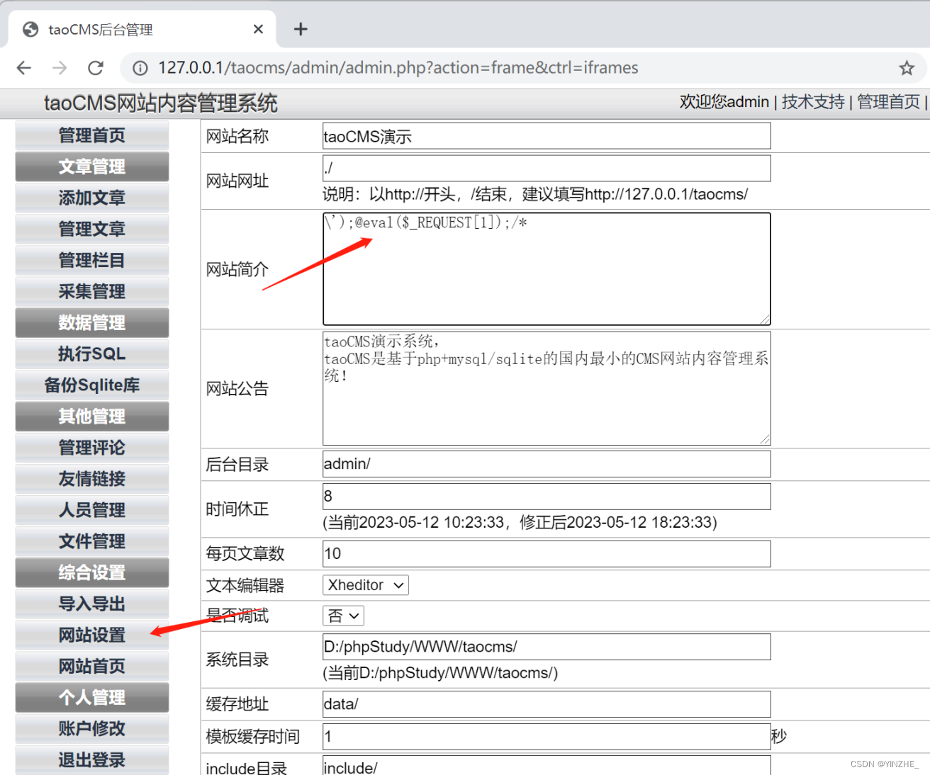Click the 网站简介 textarea resize grip

click(765, 319)
